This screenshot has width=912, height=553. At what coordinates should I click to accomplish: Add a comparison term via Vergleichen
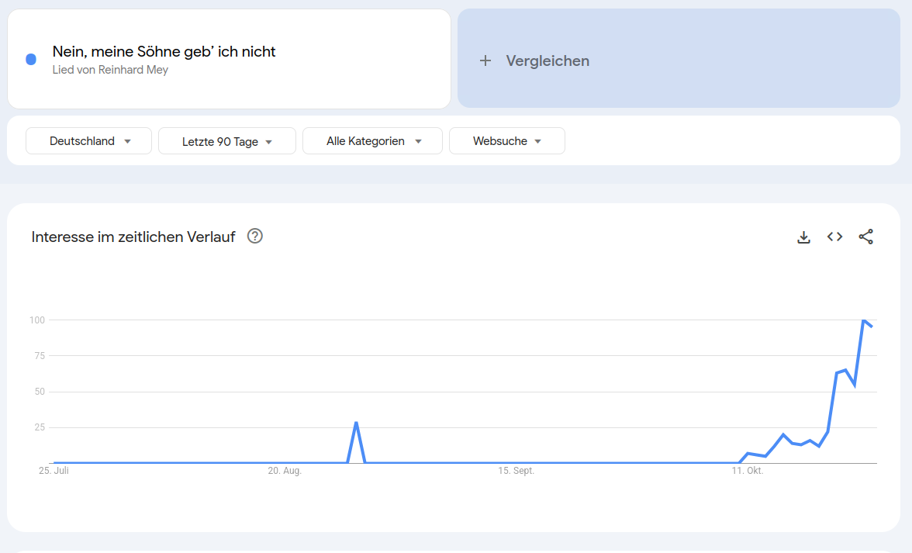click(548, 60)
